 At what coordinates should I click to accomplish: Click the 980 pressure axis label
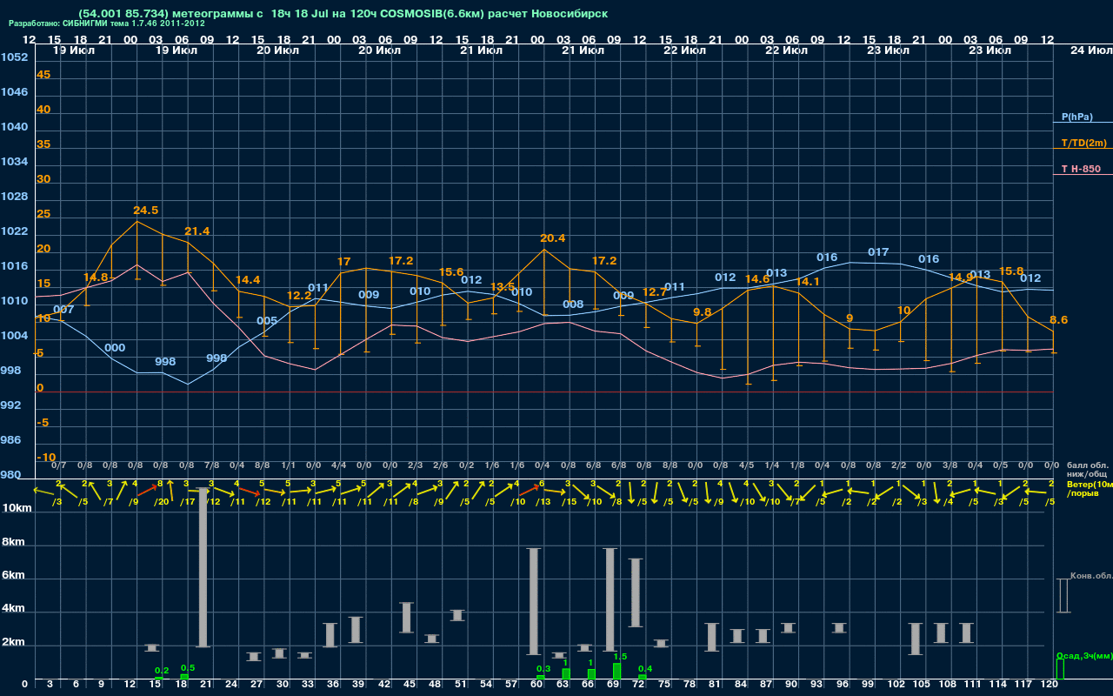click(11, 475)
